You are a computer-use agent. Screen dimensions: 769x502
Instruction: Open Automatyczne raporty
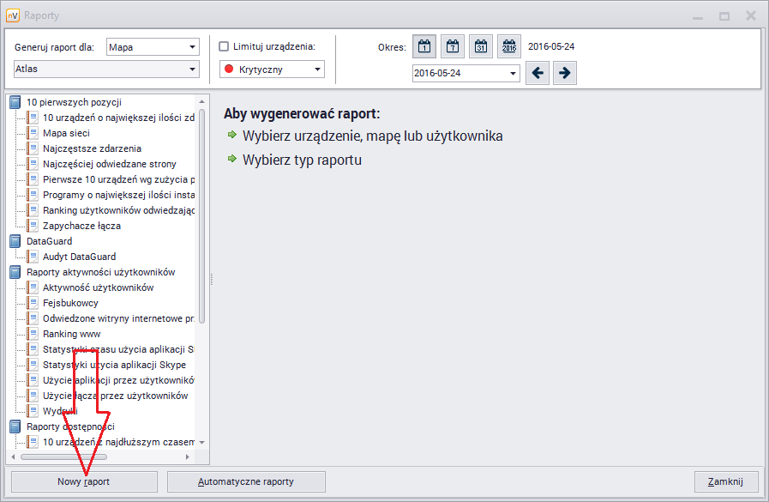pos(246,481)
